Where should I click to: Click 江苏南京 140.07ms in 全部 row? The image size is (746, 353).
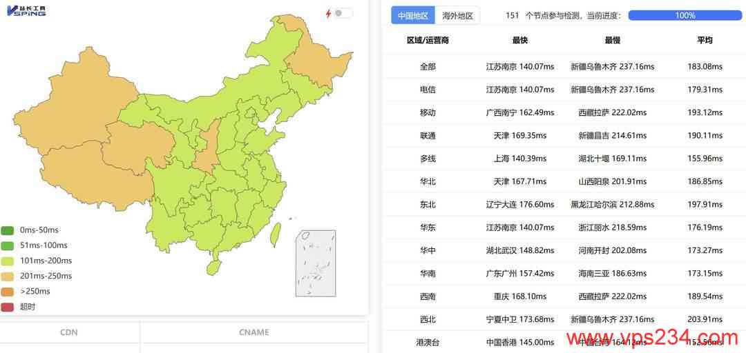coord(520,67)
